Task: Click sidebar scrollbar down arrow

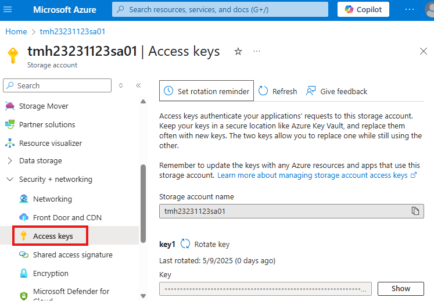Action: point(143,296)
